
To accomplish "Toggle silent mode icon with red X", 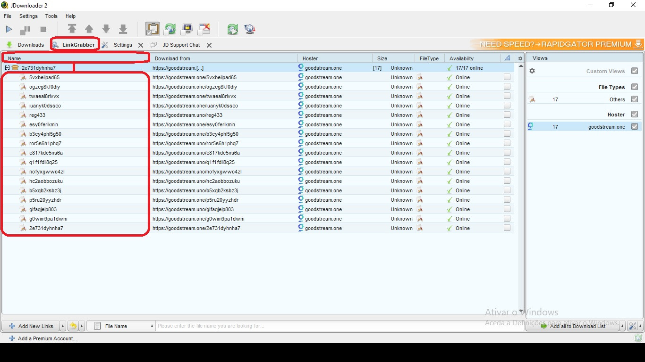I will pos(204,29).
